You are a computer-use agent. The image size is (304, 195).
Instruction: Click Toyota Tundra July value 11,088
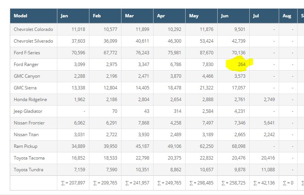coord(268,170)
